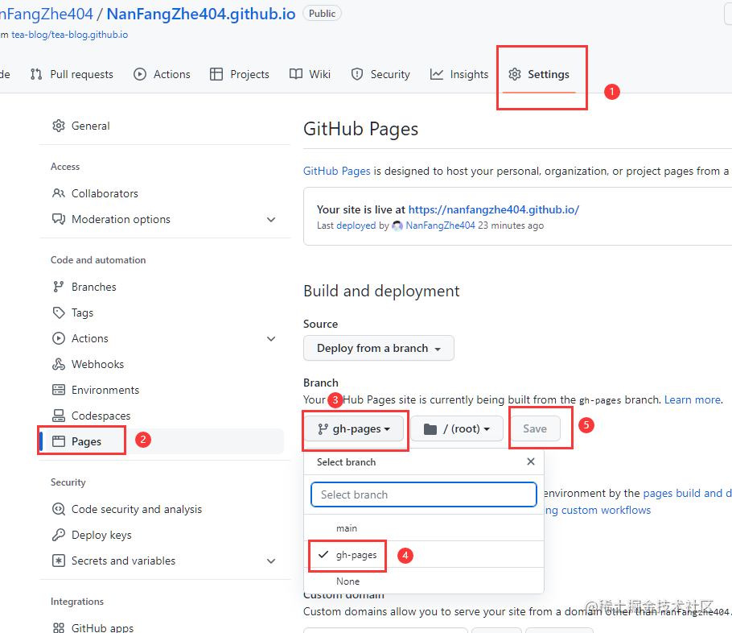Click the Actions play icon in top nav
Image resolution: width=732 pixels, height=633 pixels.
click(x=140, y=74)
